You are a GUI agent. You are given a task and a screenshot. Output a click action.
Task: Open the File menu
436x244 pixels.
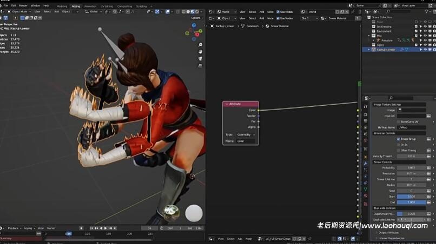click(5, 5)
